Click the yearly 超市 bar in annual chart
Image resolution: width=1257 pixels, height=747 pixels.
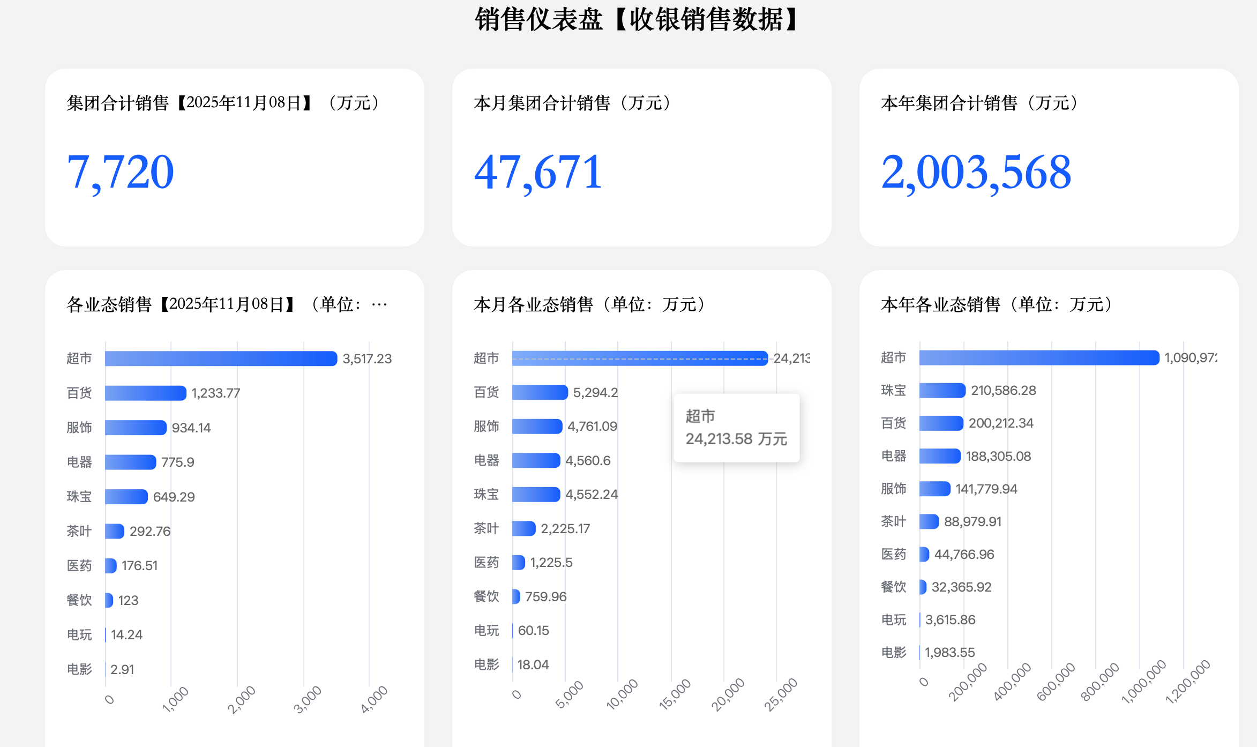tap(1039, 357)
